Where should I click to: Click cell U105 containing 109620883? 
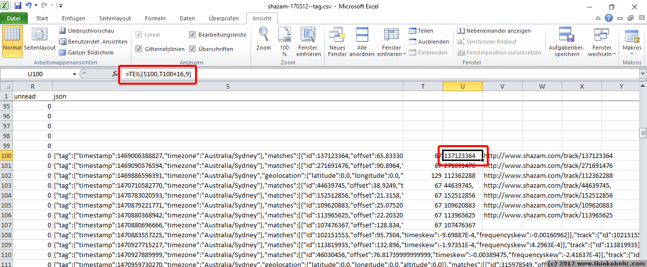(x=462, y=205)
